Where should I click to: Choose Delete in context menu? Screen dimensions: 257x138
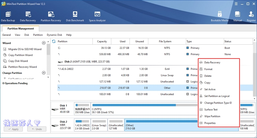pos(219,76)
